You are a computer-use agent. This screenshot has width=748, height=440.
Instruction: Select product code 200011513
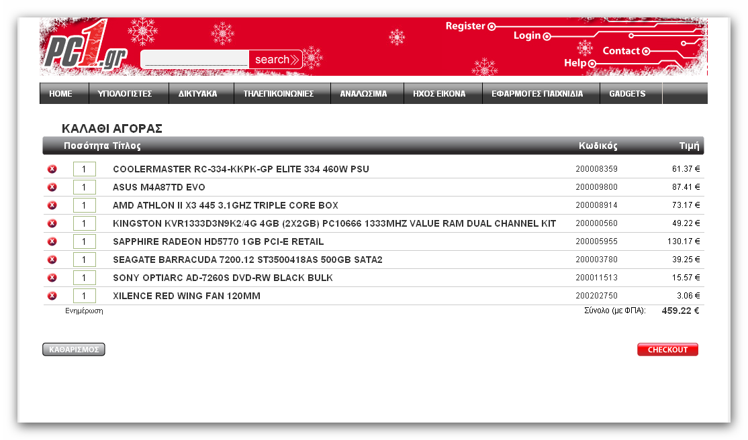tap(596, 278)
